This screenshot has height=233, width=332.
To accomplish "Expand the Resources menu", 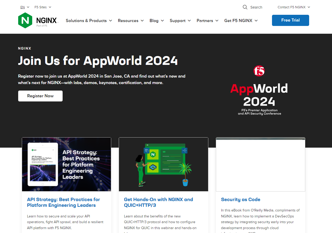I will click(130, 20).
